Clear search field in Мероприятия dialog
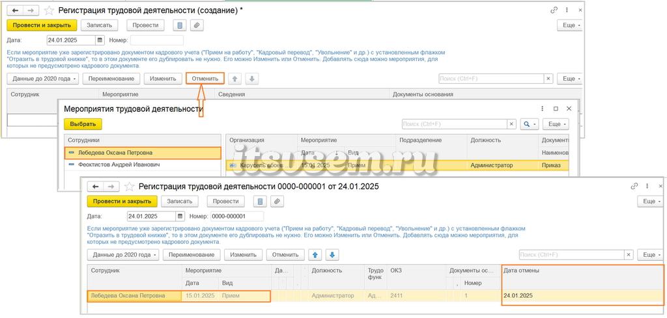 [512, 124]
